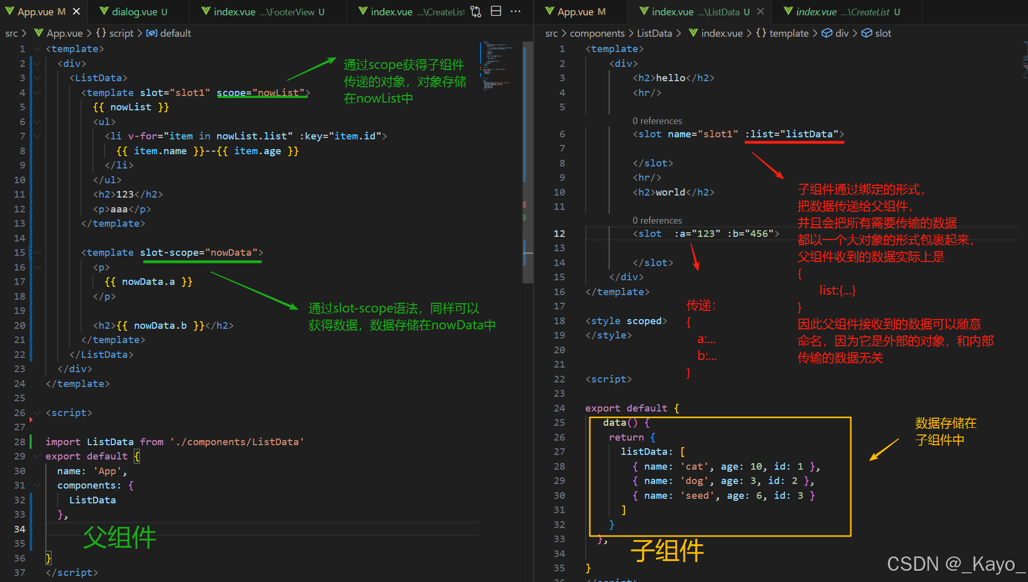Close the ListData index.vue tab
1028x582 pixels.
click(x=760, y=11)
